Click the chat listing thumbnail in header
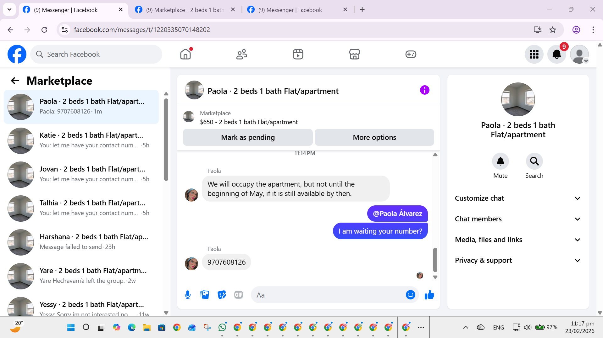 point(194,90)
